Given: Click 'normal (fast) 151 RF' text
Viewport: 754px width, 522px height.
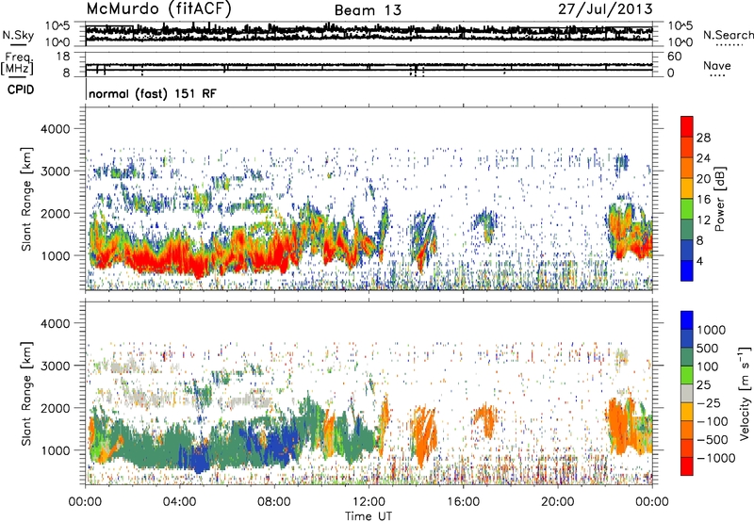Looking at the screenshot, I should tap(153, 93).
